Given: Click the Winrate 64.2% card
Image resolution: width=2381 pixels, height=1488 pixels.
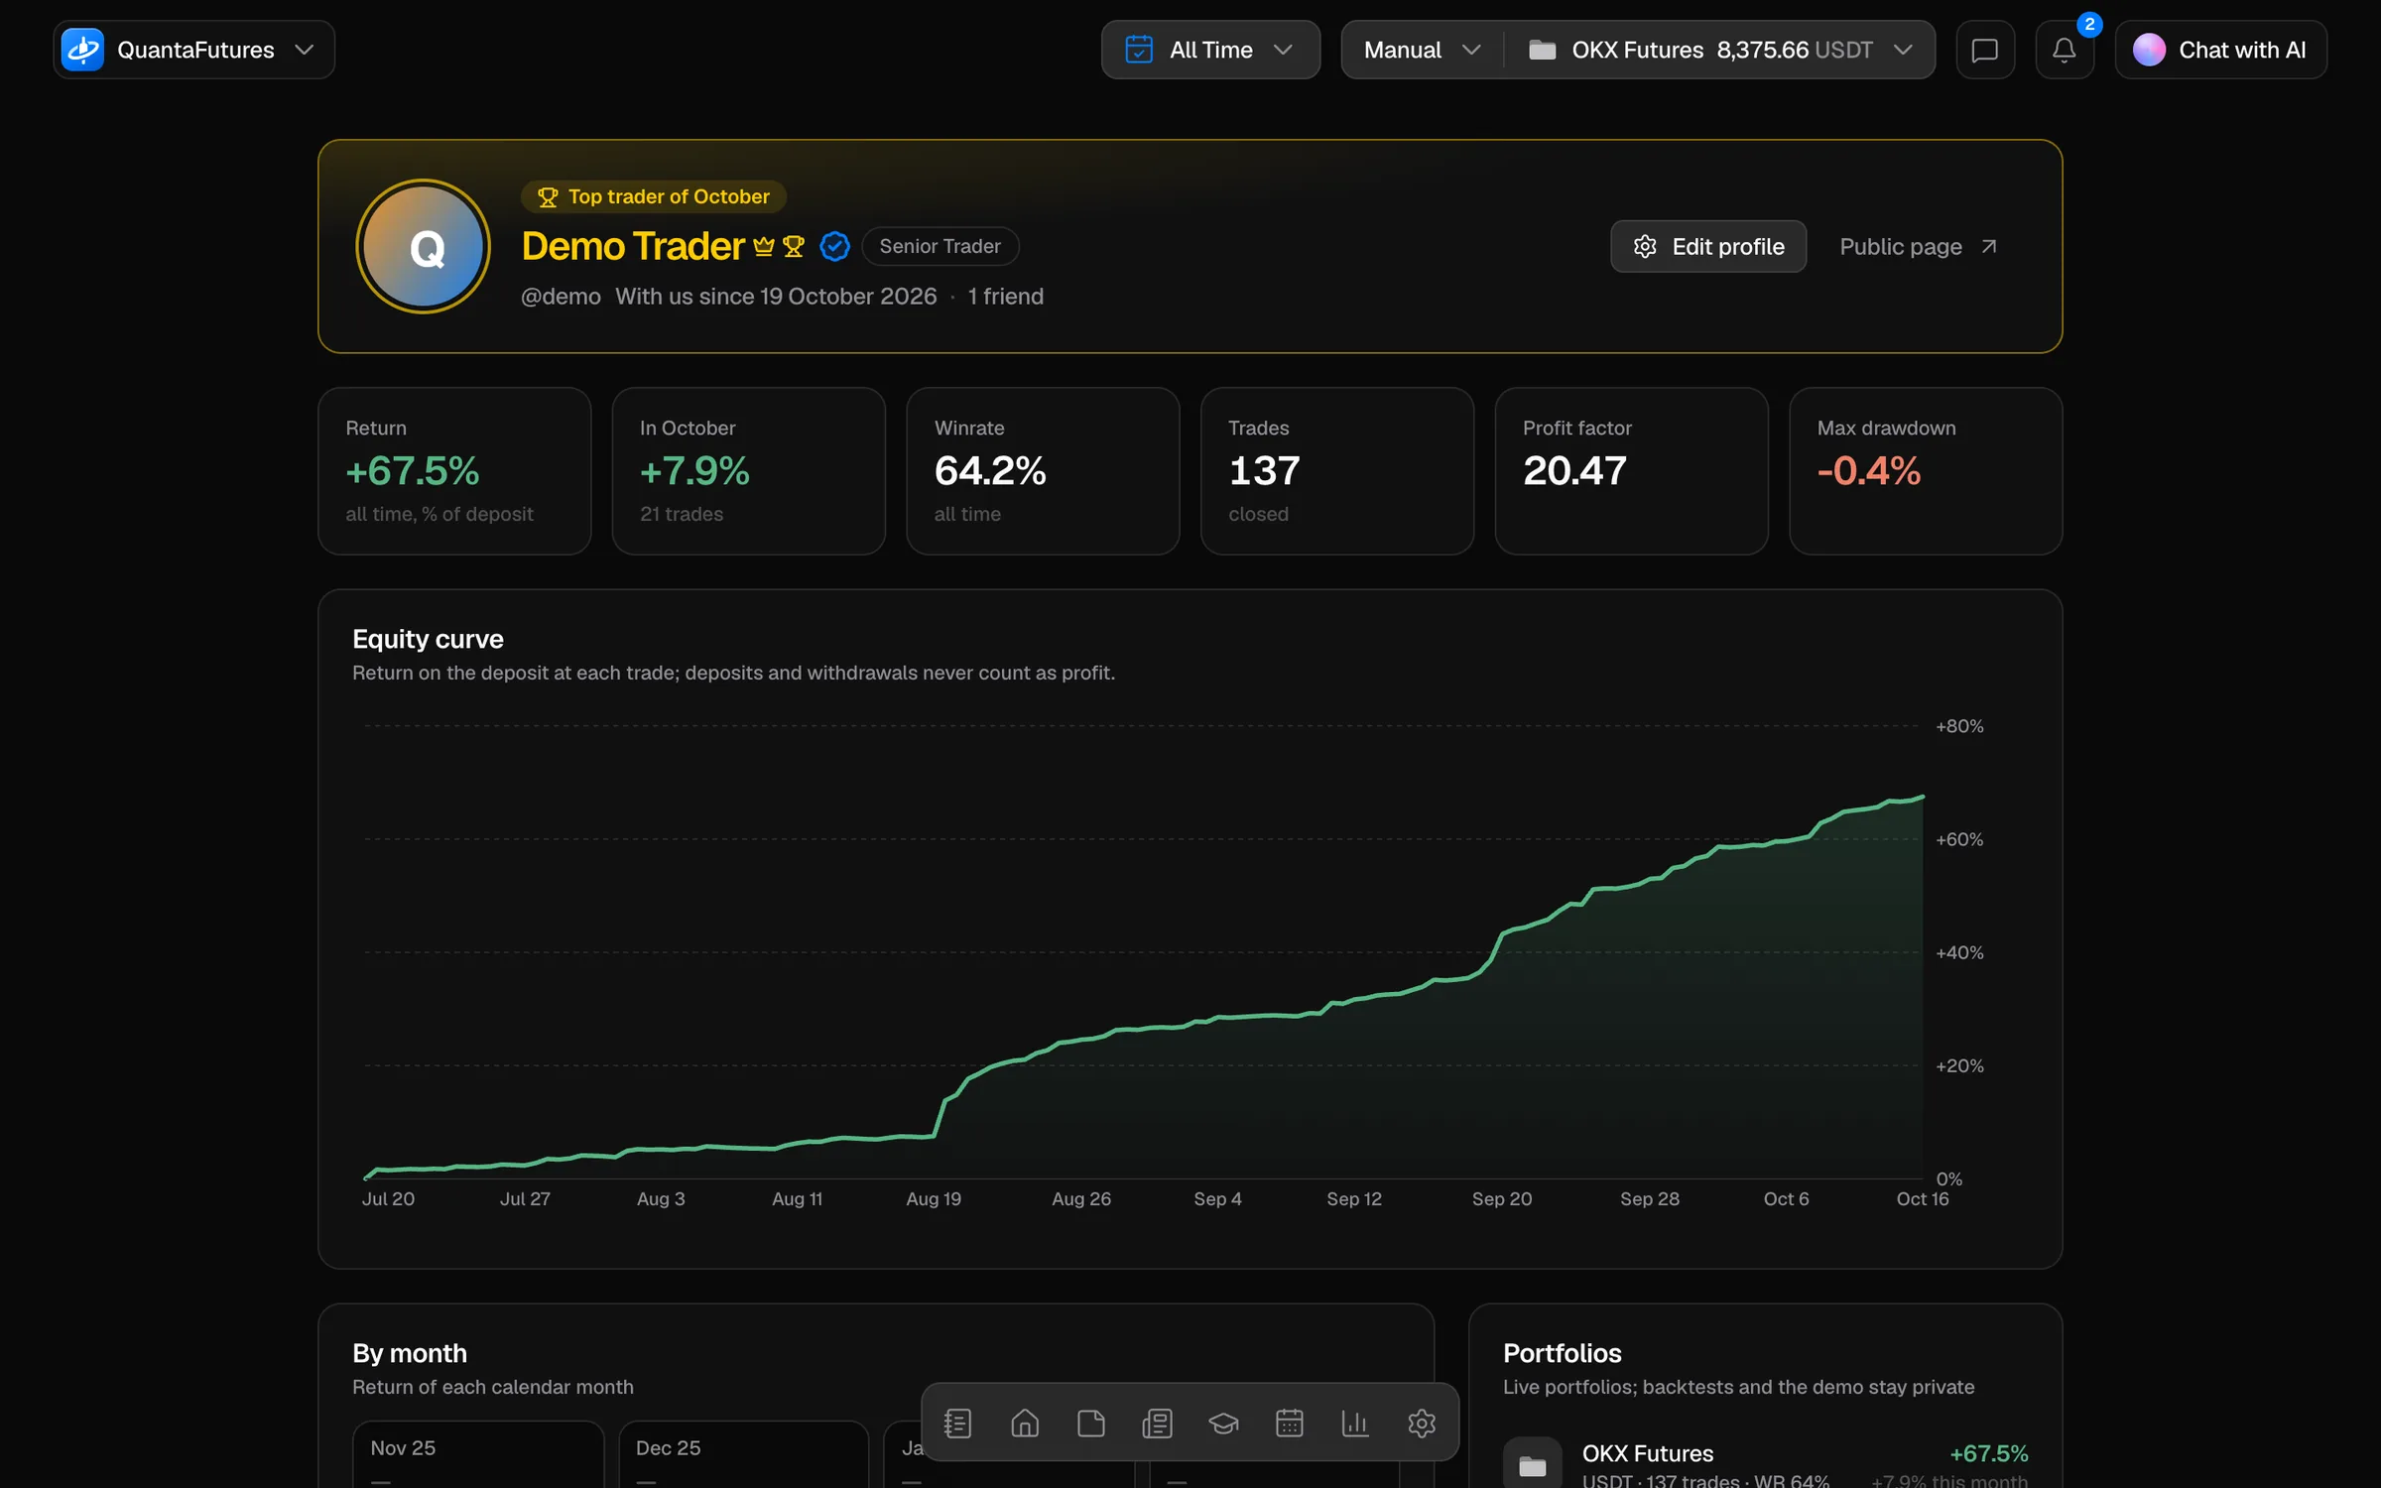Looking at the screenshot, I should tap(1043, 471).
